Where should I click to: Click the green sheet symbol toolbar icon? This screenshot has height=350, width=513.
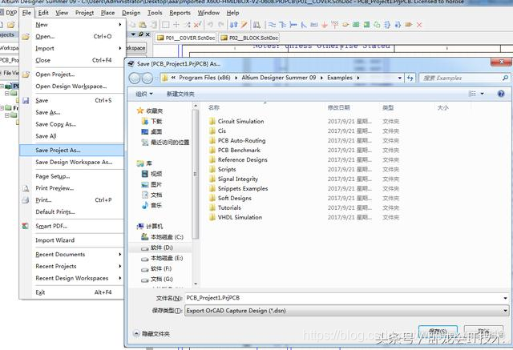356,25
